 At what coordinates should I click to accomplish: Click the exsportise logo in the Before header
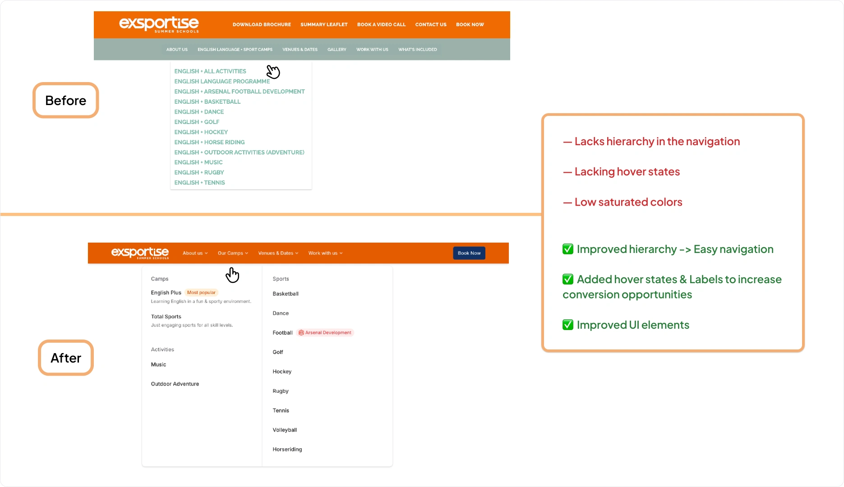159,24
